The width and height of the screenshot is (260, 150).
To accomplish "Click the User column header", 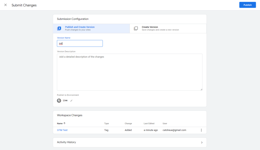I will tap(165, 124).
